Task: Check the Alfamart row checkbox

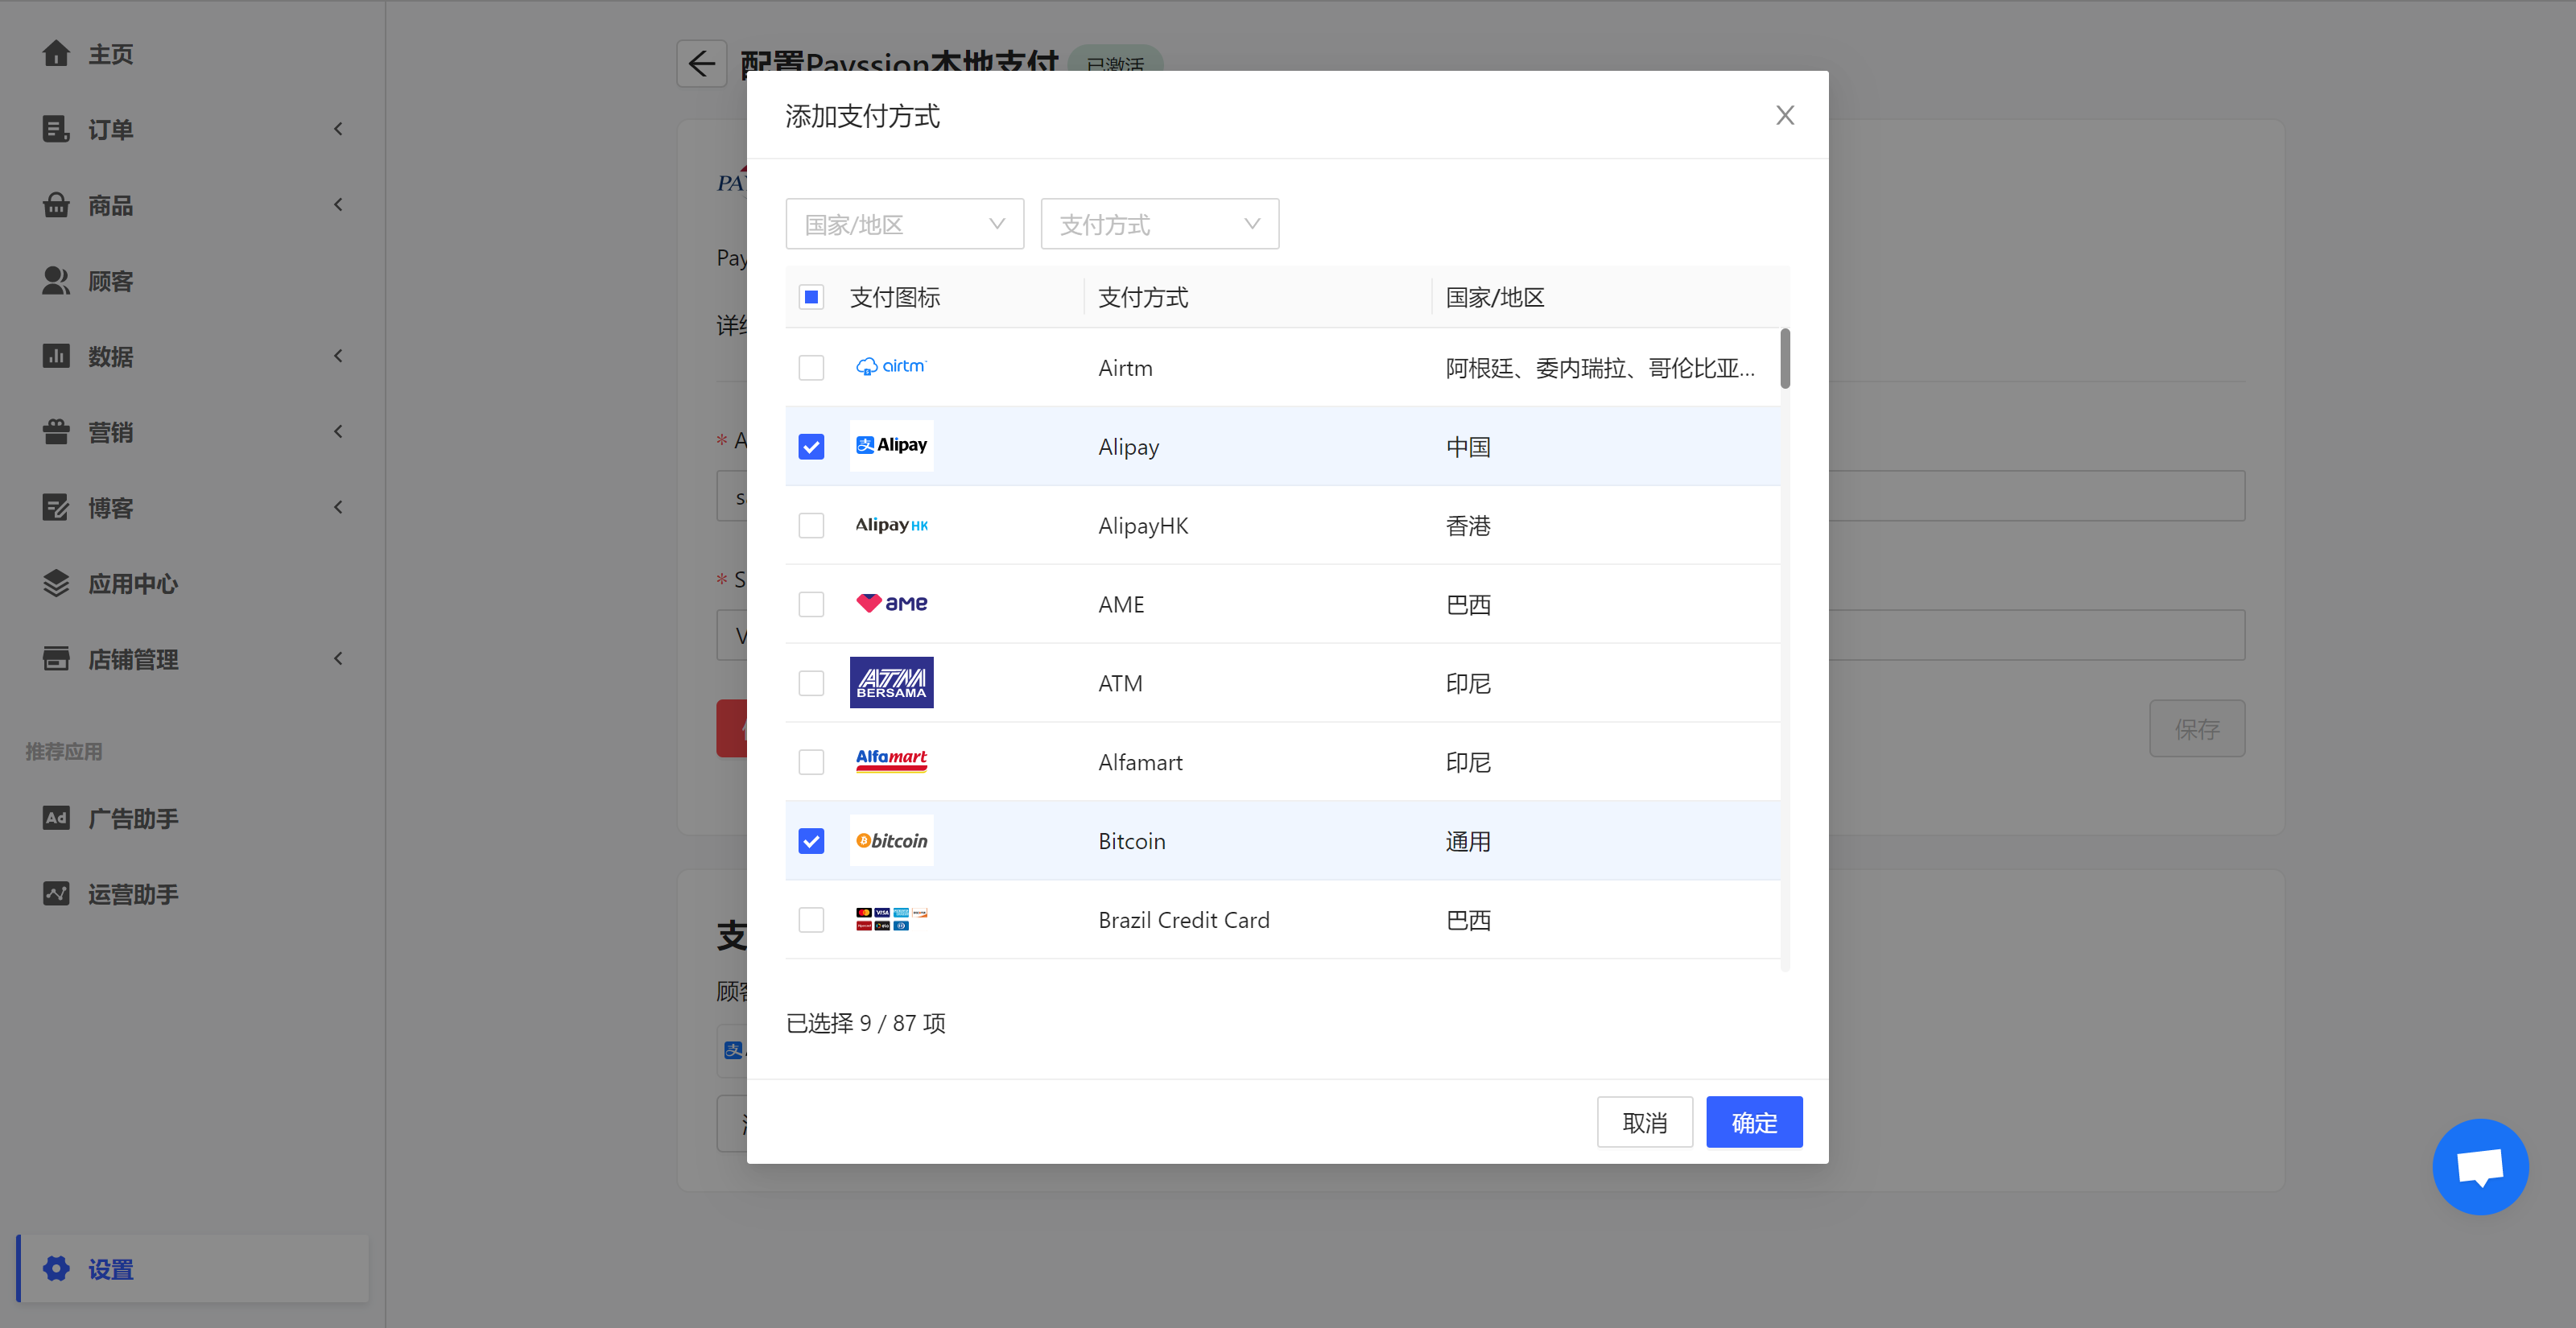Action: click(x=811, y=763)
